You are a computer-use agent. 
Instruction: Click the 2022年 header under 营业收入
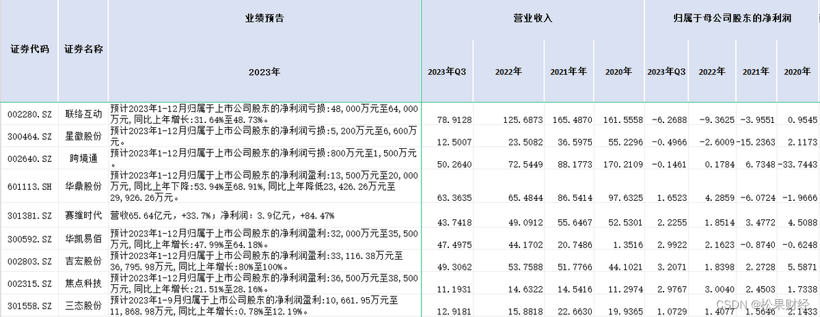tap(508, 71)
